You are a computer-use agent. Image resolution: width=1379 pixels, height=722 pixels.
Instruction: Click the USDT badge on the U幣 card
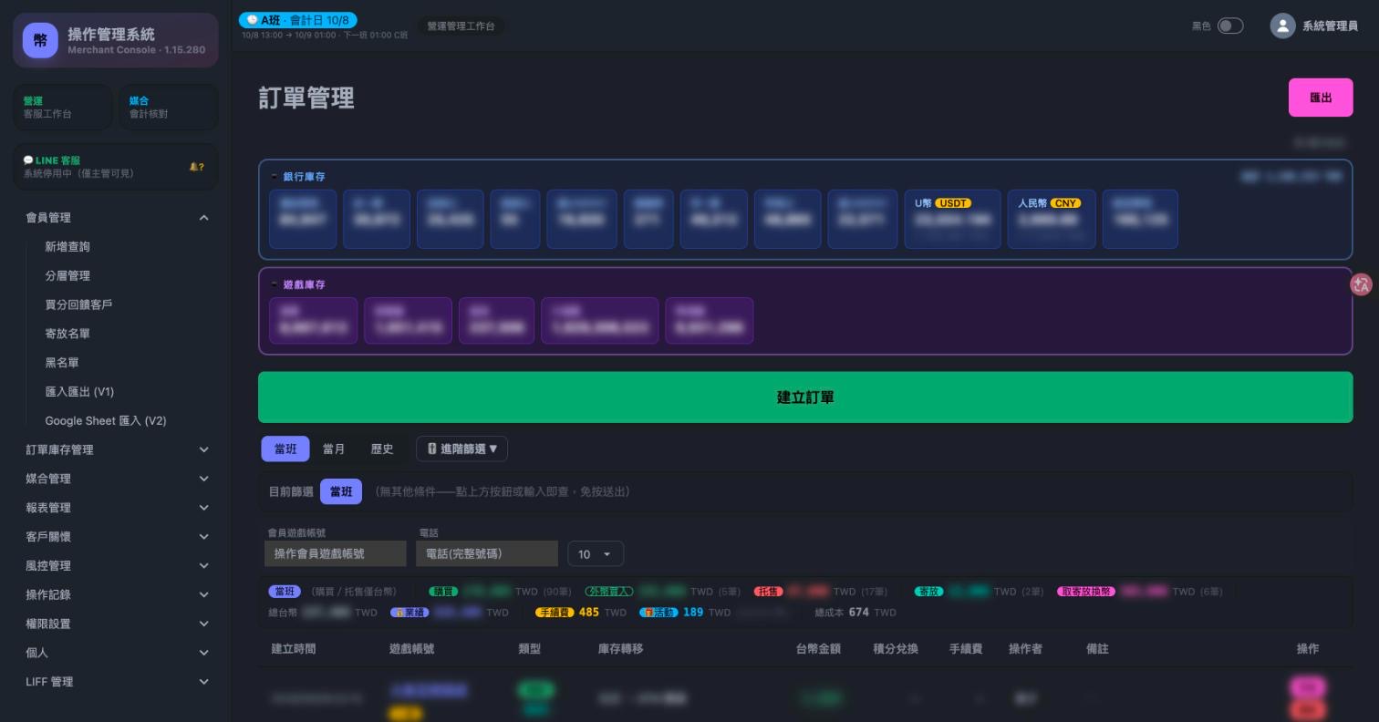953,203
